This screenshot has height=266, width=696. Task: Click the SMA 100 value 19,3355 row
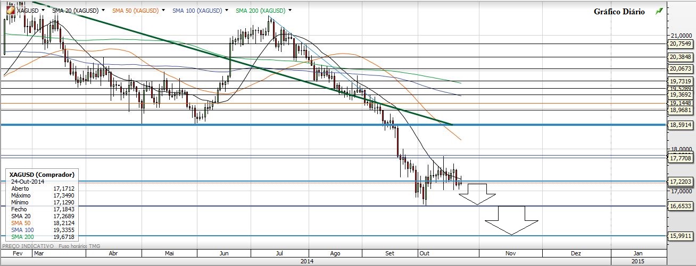click(x=43, y=229)
